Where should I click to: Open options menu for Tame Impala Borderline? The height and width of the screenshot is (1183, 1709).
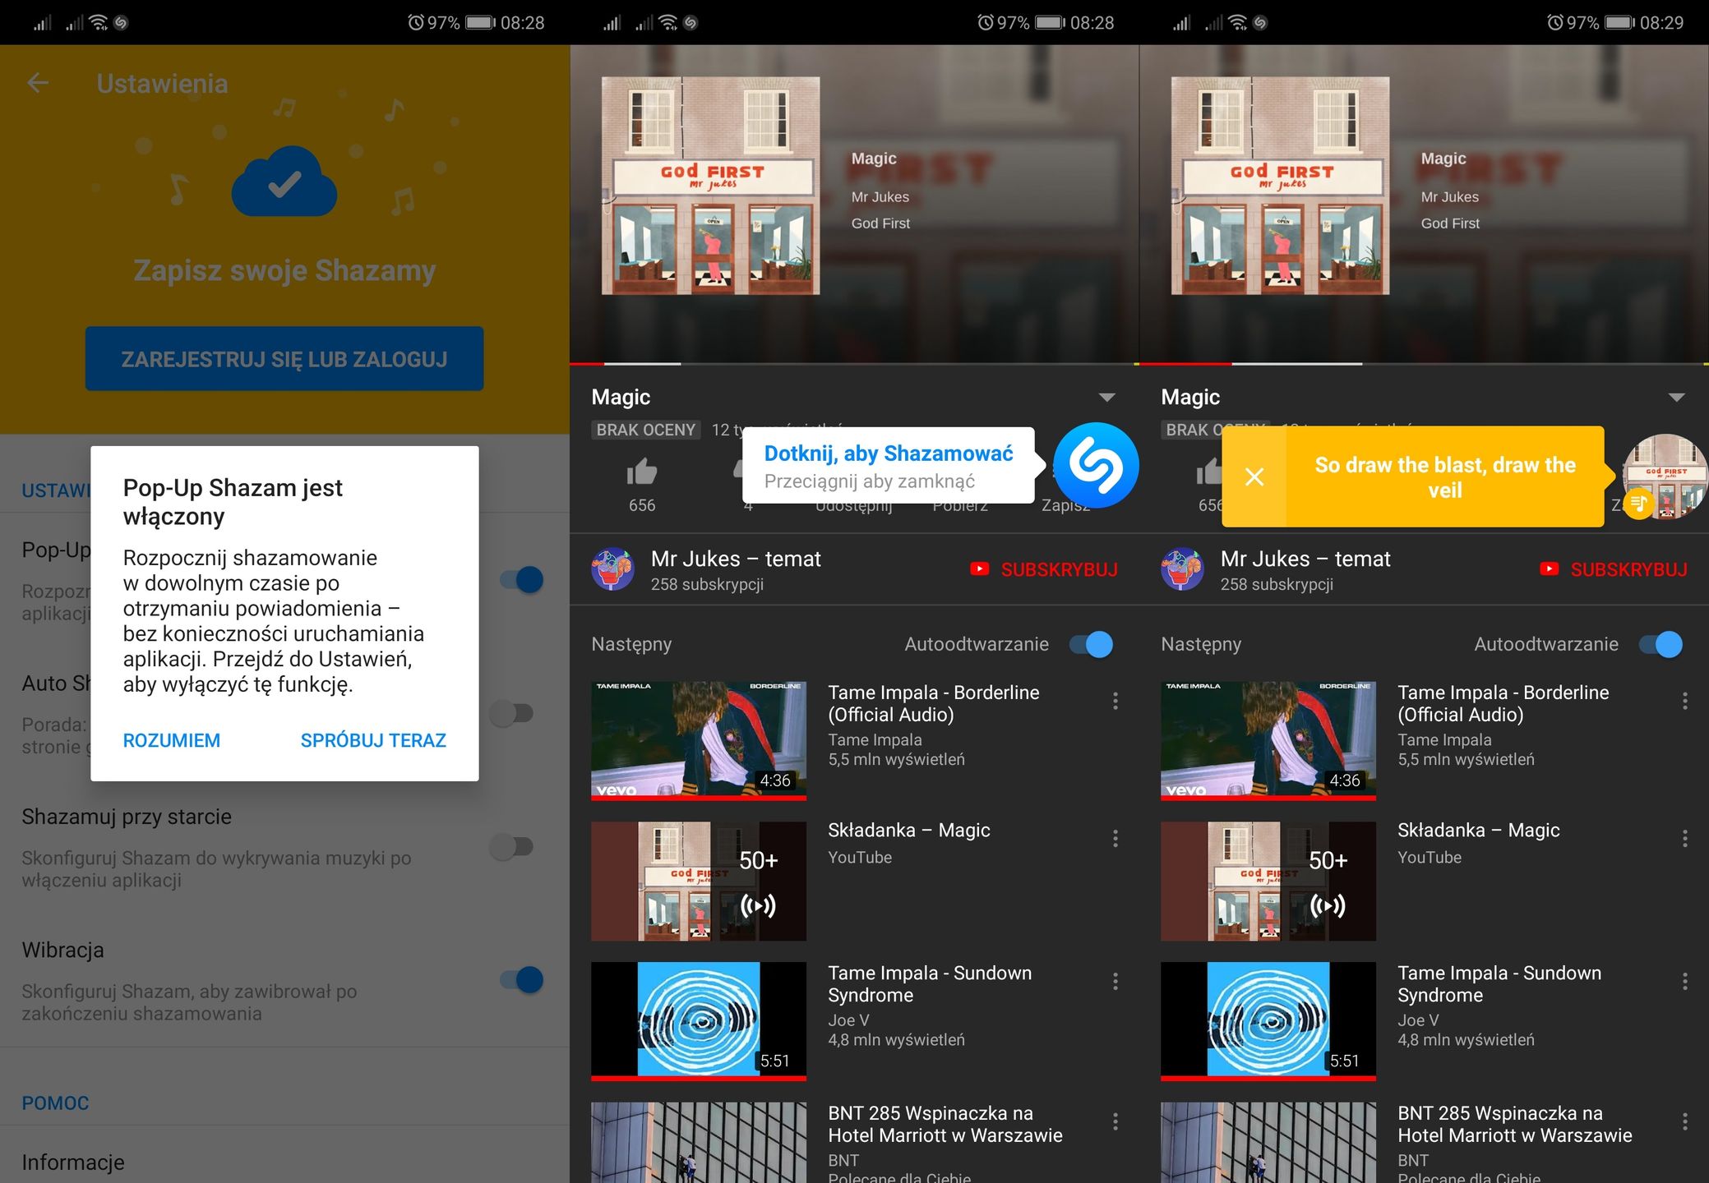point(1115,701)
